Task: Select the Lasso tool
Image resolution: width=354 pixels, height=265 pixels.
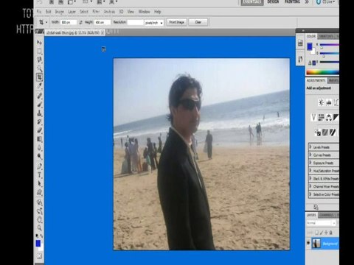Action: point(39,60)
